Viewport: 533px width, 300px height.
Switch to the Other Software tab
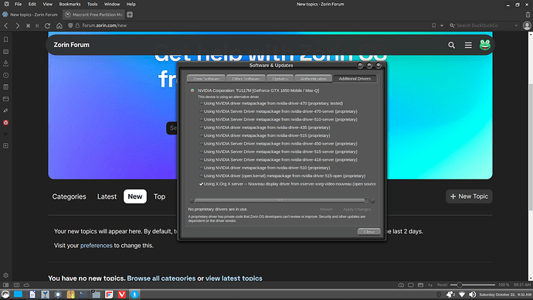point(246,79)
